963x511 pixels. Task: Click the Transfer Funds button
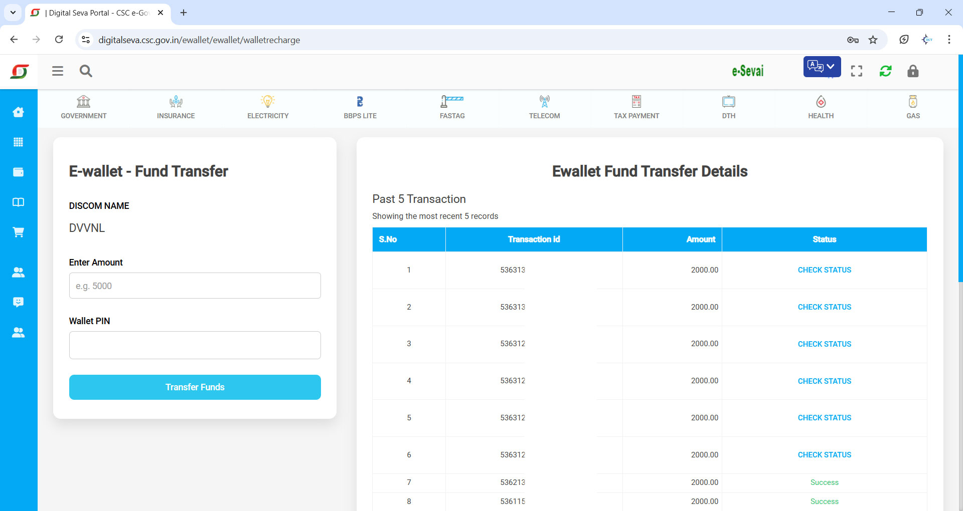coord(195,387)
